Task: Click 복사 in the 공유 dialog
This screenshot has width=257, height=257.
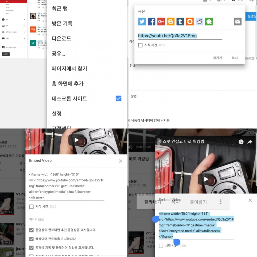Action: (235, 58)
